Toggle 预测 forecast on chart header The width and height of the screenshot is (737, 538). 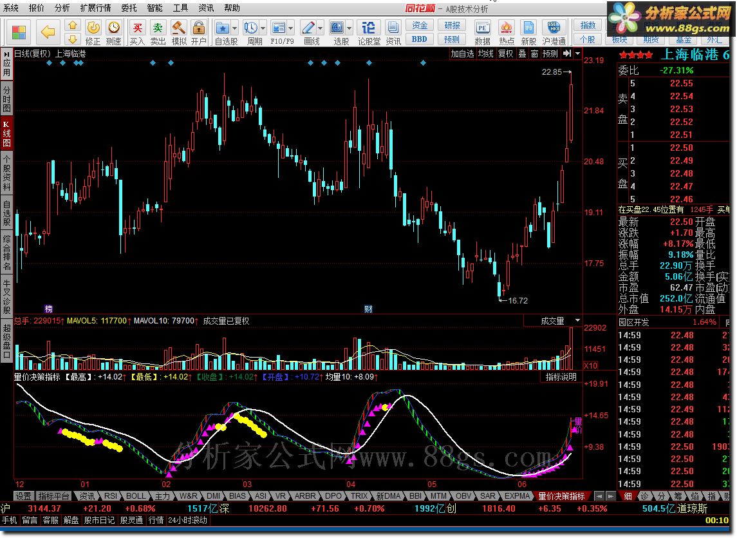550,53
